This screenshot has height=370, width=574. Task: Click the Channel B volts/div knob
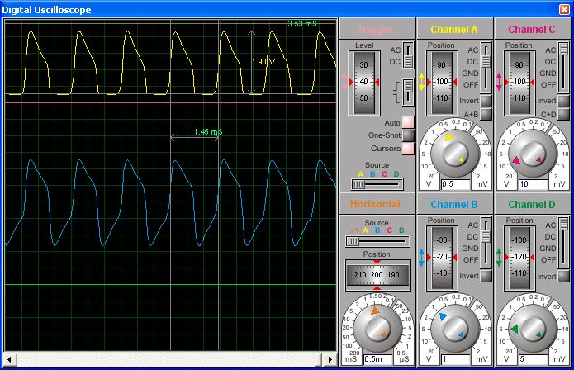coord(455,328)
